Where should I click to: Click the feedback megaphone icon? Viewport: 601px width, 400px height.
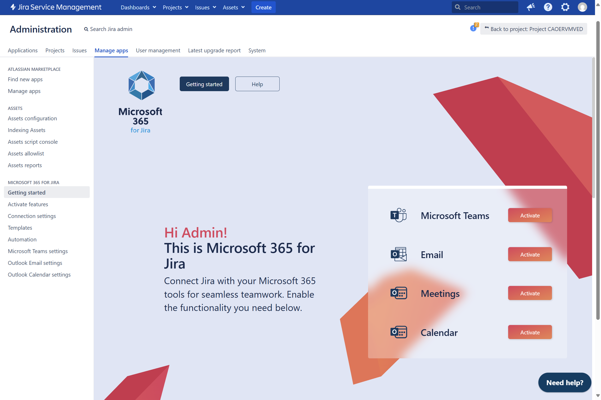tap(531, 7)
